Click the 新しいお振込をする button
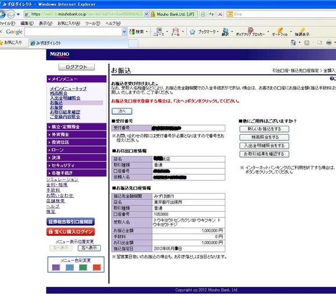The height and width of the screenshot is (299, 336). [x=264, y=129]
